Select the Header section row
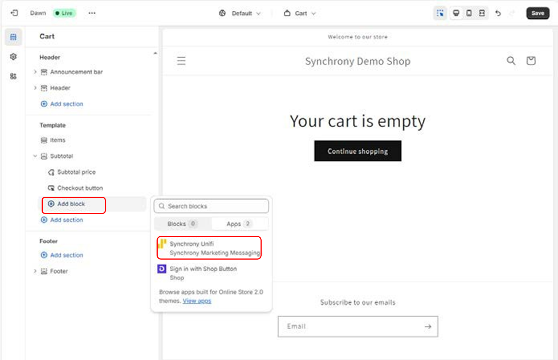This screenshot has width=558, height=360. (60, 88)
